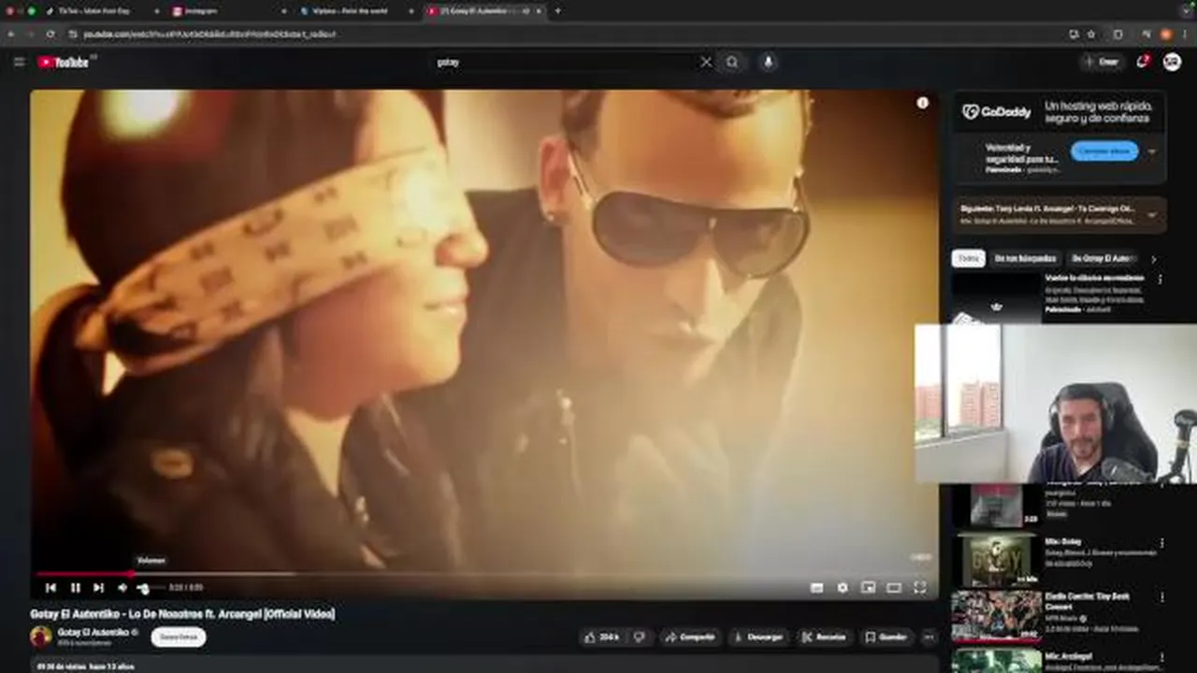Select the Todos filter chip
The height and width of the screenshot is (673, 1197).
tap(969, 258)
